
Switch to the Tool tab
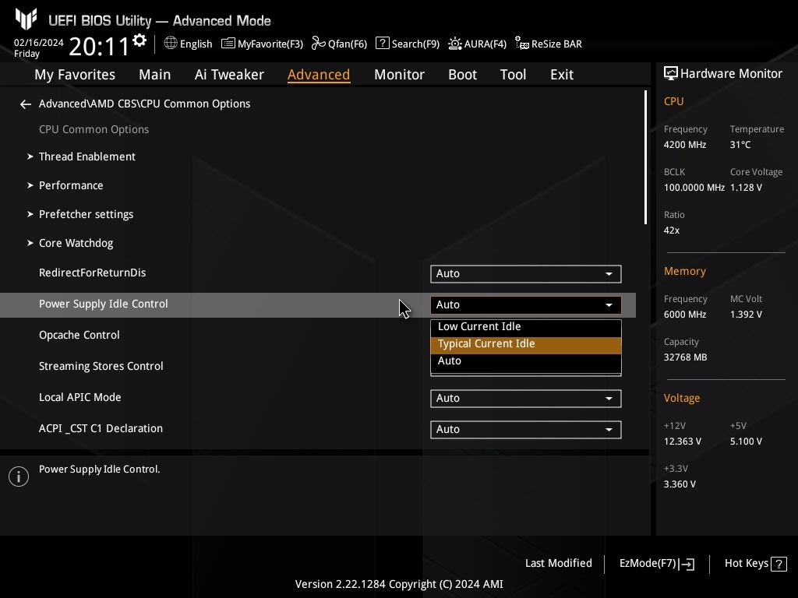point(513,75)
